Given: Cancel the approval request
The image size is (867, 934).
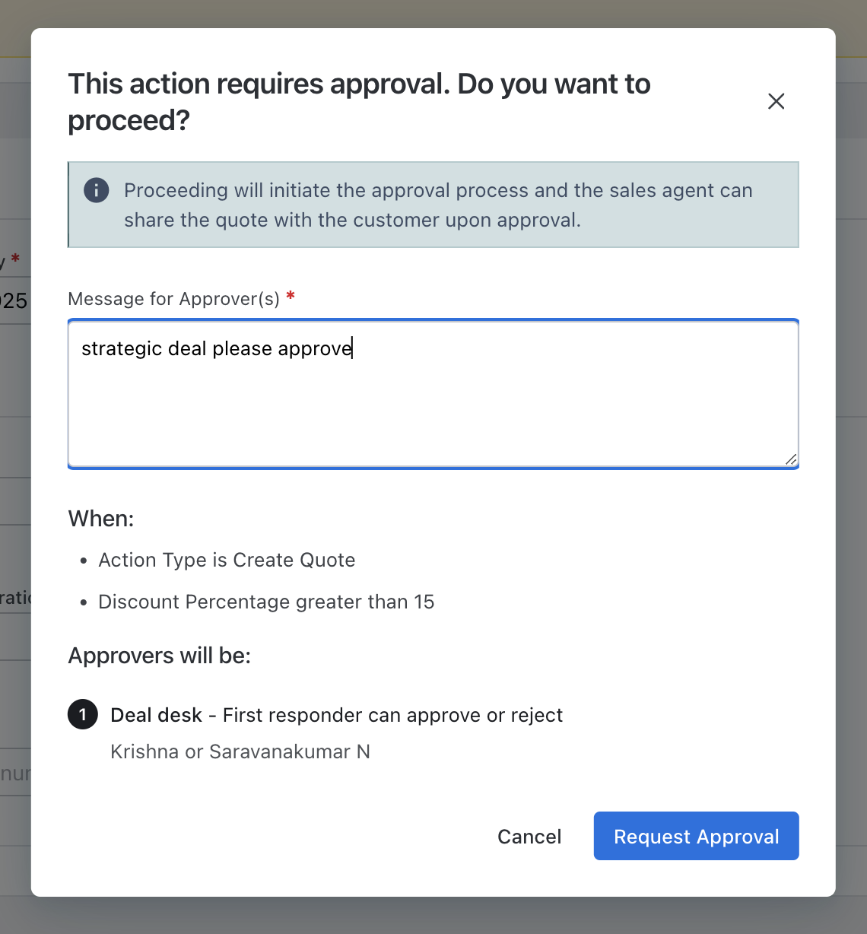Looking at the screenshot, I should [529, 837].
